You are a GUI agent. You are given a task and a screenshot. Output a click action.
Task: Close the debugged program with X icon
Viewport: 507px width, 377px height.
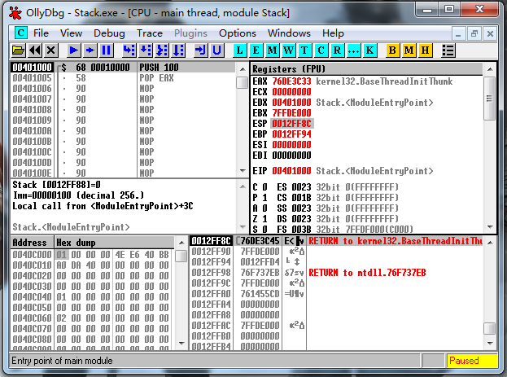click(51, 50)
